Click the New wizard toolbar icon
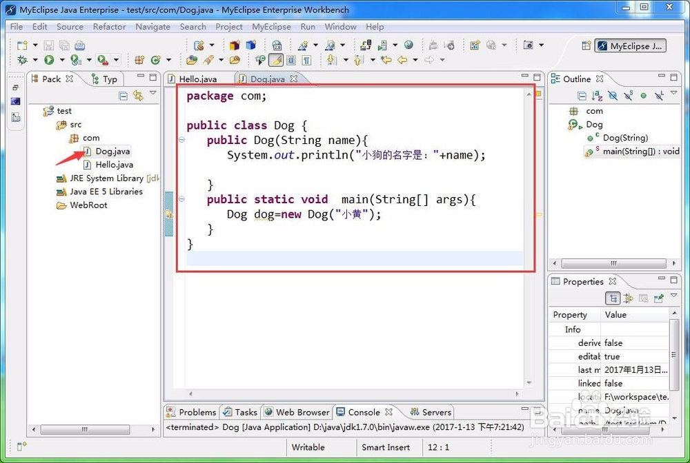The height and width of the screenshot is (463, 690). pyautogui.click(x=23, y=45)
